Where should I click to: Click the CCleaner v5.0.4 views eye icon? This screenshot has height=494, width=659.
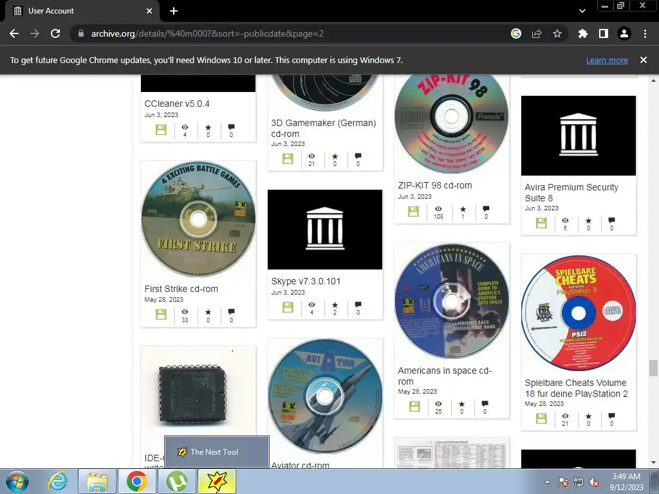pos(185,127)
